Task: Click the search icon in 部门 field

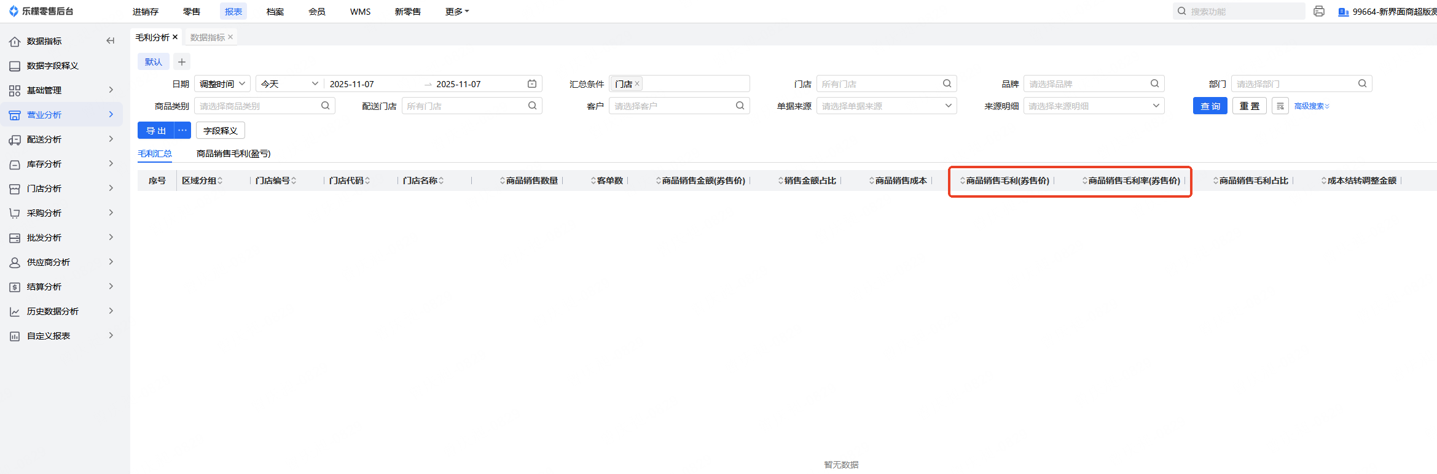Action: [1363, 84]
